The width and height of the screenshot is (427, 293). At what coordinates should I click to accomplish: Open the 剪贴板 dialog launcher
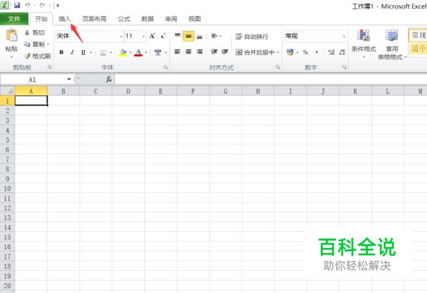[x=49, y=67]
